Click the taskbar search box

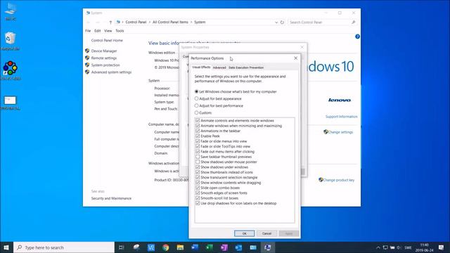tap(64, 247)
